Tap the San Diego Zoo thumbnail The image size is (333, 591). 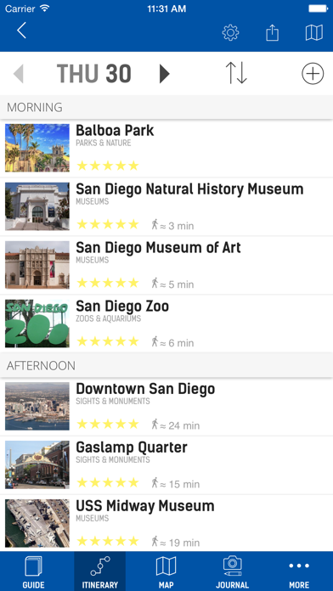point(37,324)
